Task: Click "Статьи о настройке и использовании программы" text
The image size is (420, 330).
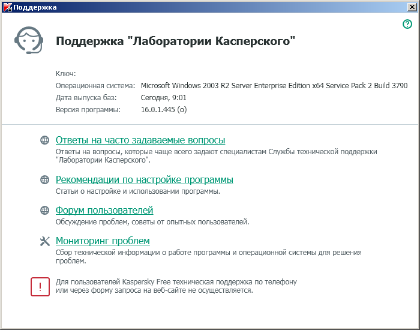Action: (x=138, y=191)
